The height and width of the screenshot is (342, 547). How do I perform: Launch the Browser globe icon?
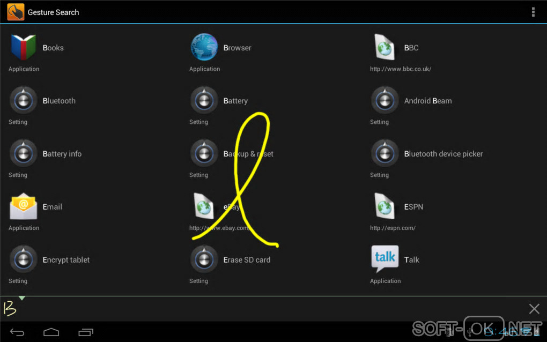(x=204, y=47)
